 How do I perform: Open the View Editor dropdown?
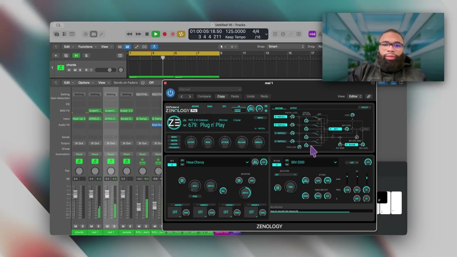click(355, 96)
